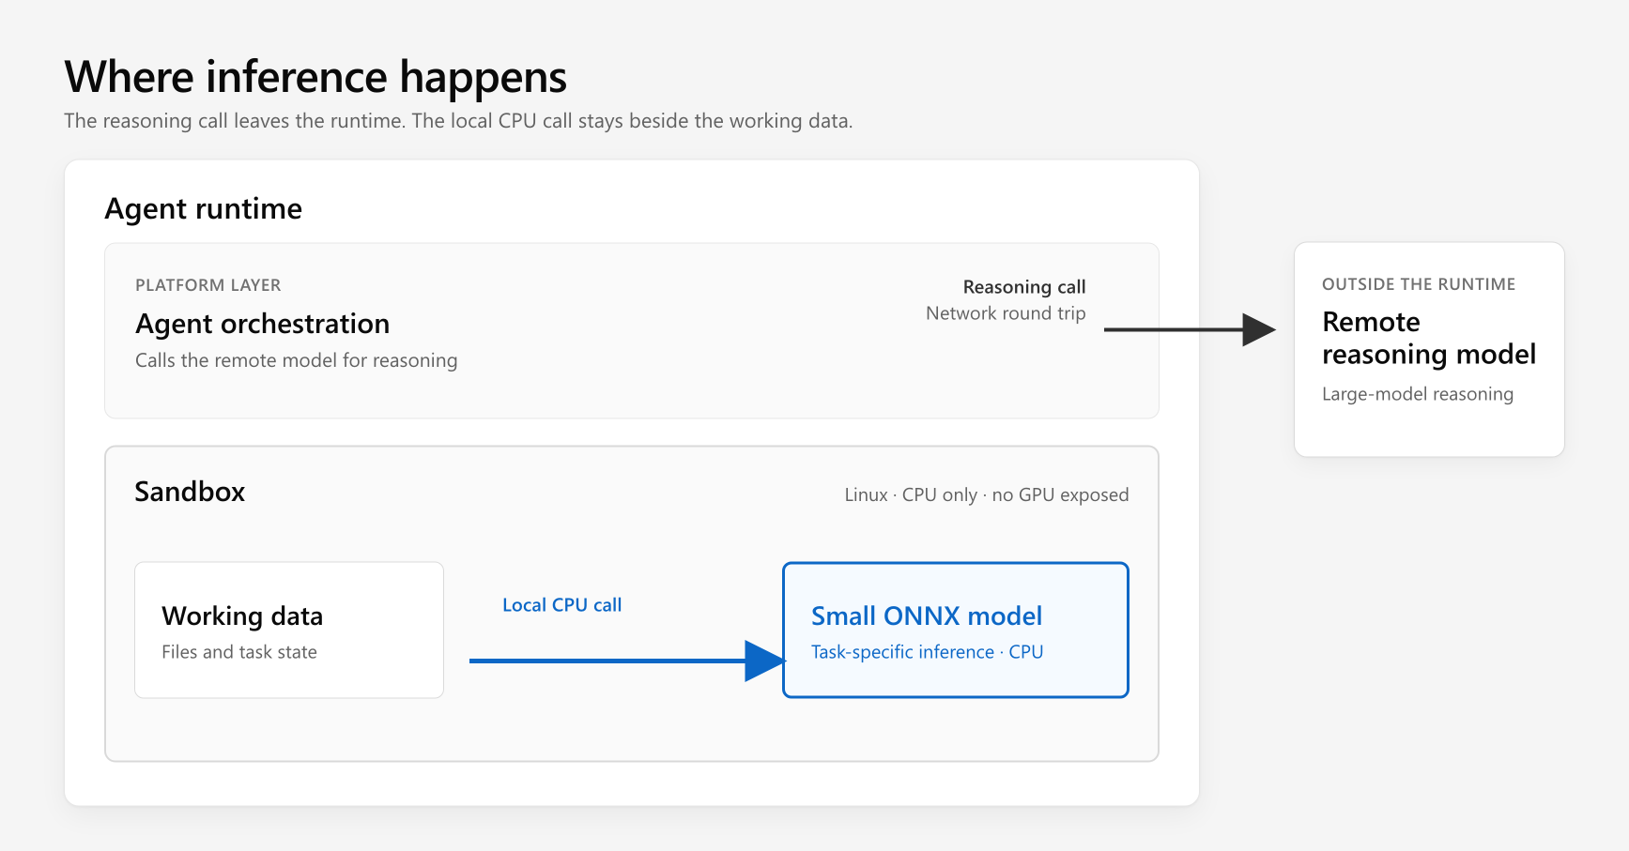The width and height of the screenshot is (1629, 851).
Task: Select the 'Network round trip' text
Action: pyautogui.click(x=1006, y=313)
